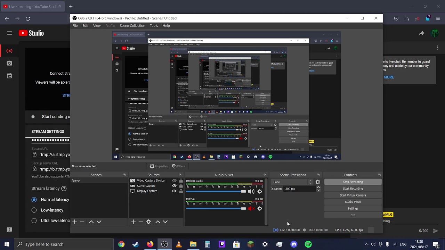
Task: Remove selected source with minus icon in Sources panel
Action: pyautogui.click(x=141, y=222)
